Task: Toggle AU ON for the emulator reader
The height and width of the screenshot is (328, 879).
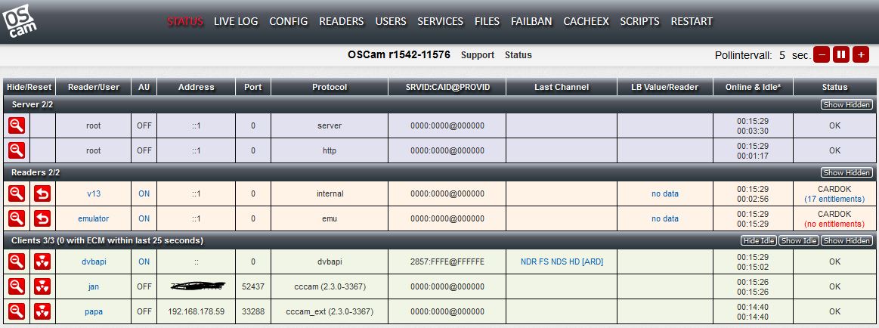Action: coord(144,218)
